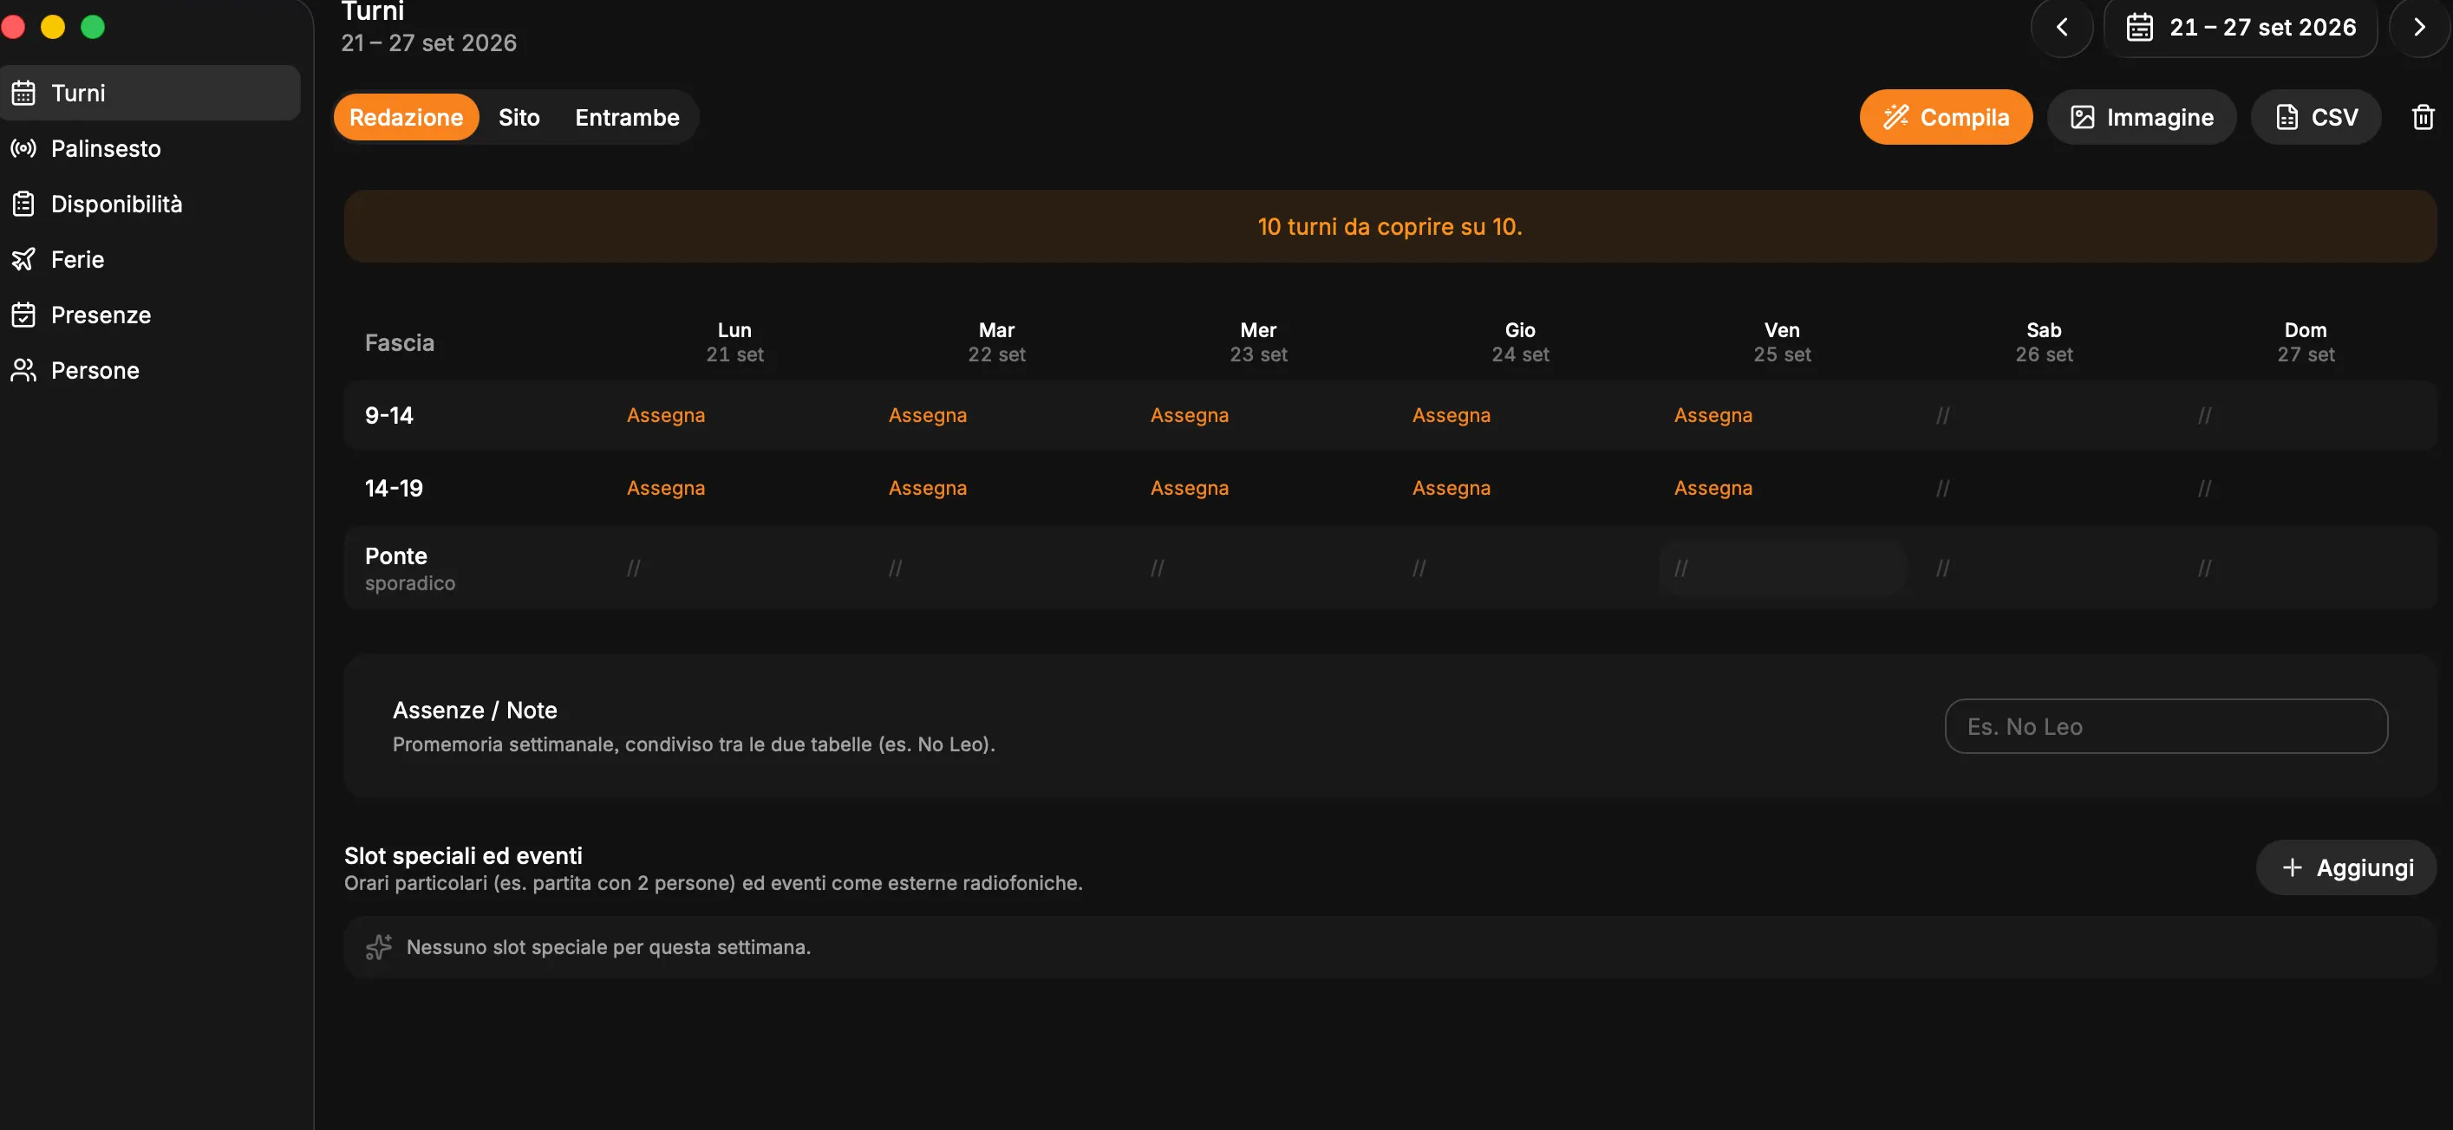The width and height of the screenshot is (2453, 1130).
Task: Go to next week chevron
Action: (2418, 28)
